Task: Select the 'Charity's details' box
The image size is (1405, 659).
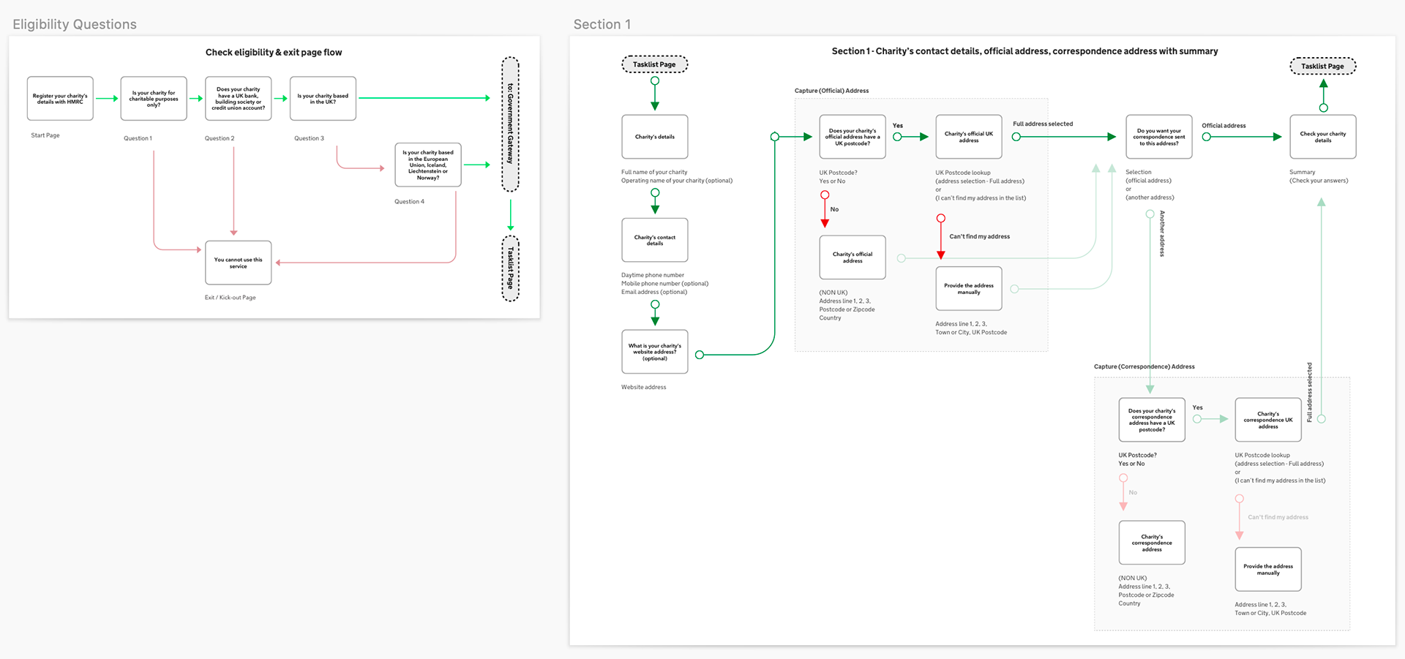Action: click(x=655, y=137)
